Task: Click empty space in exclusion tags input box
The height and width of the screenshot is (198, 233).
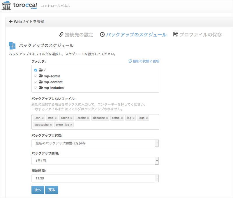Action: pyautogui.click(x=116, y=125)
